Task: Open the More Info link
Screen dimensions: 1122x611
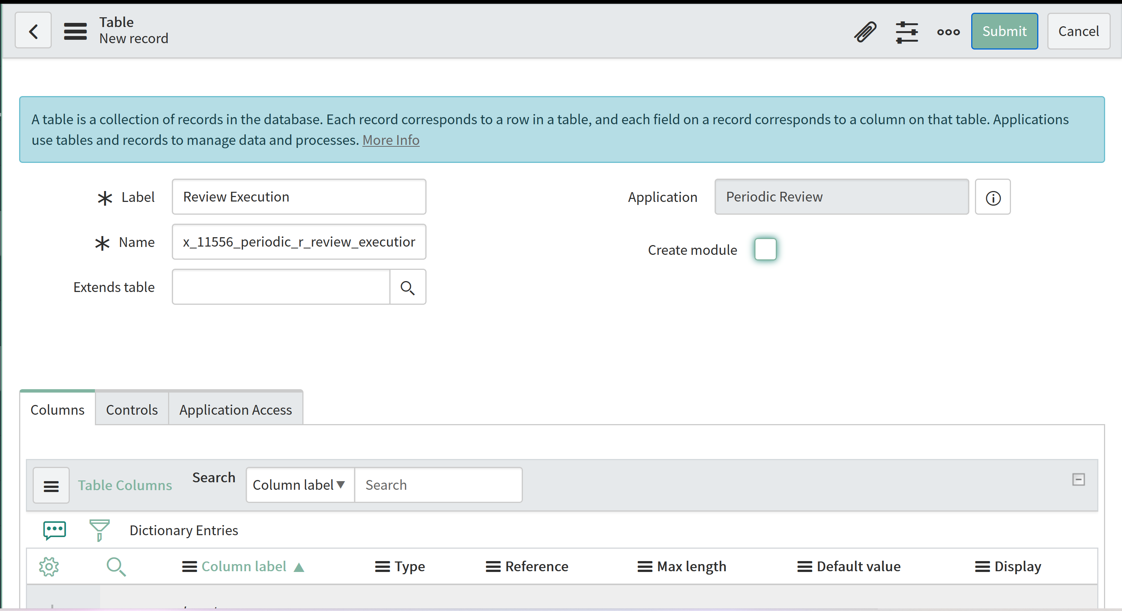Action: 391,140
